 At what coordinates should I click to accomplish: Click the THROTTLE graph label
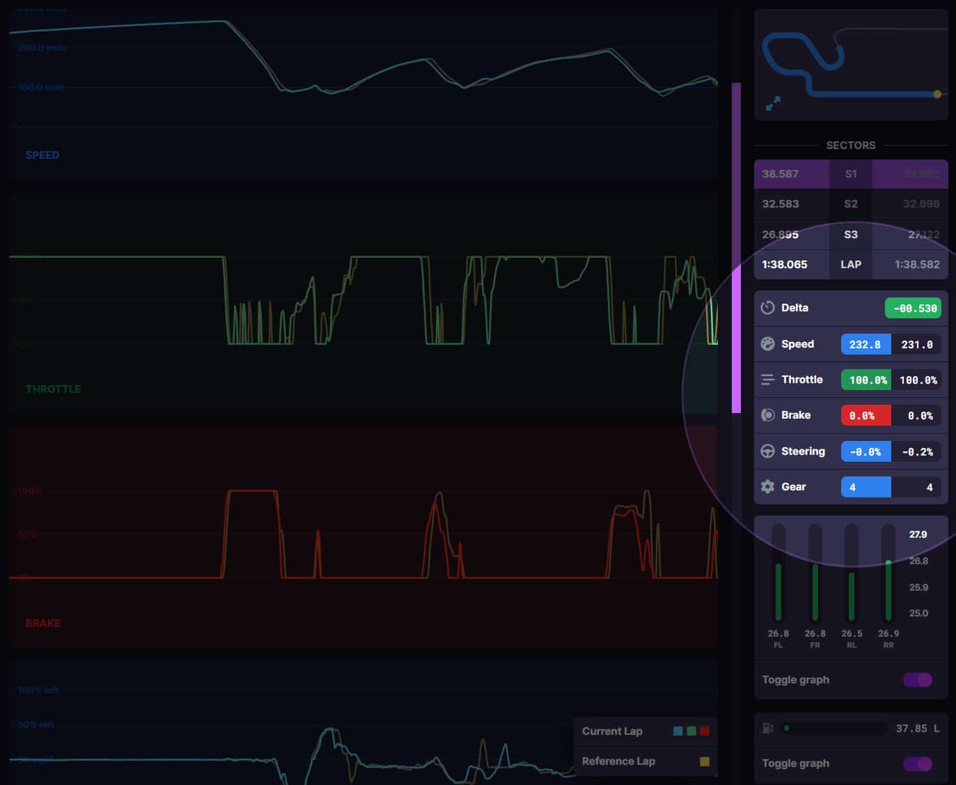coord(54,389)
